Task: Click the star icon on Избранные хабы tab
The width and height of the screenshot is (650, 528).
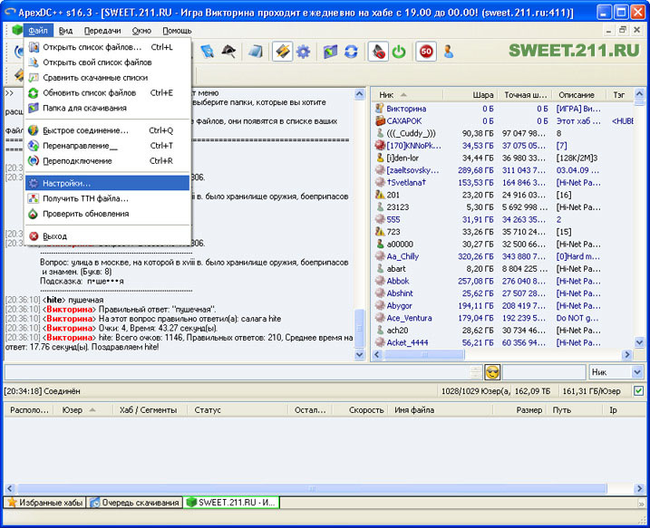Action: [12, 503]
